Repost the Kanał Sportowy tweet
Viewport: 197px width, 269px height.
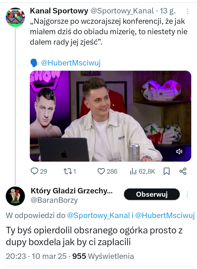click(x=68, y=171)
